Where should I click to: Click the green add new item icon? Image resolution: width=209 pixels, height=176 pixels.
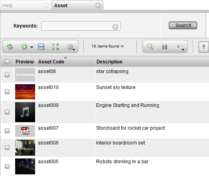tap(24, 47)
